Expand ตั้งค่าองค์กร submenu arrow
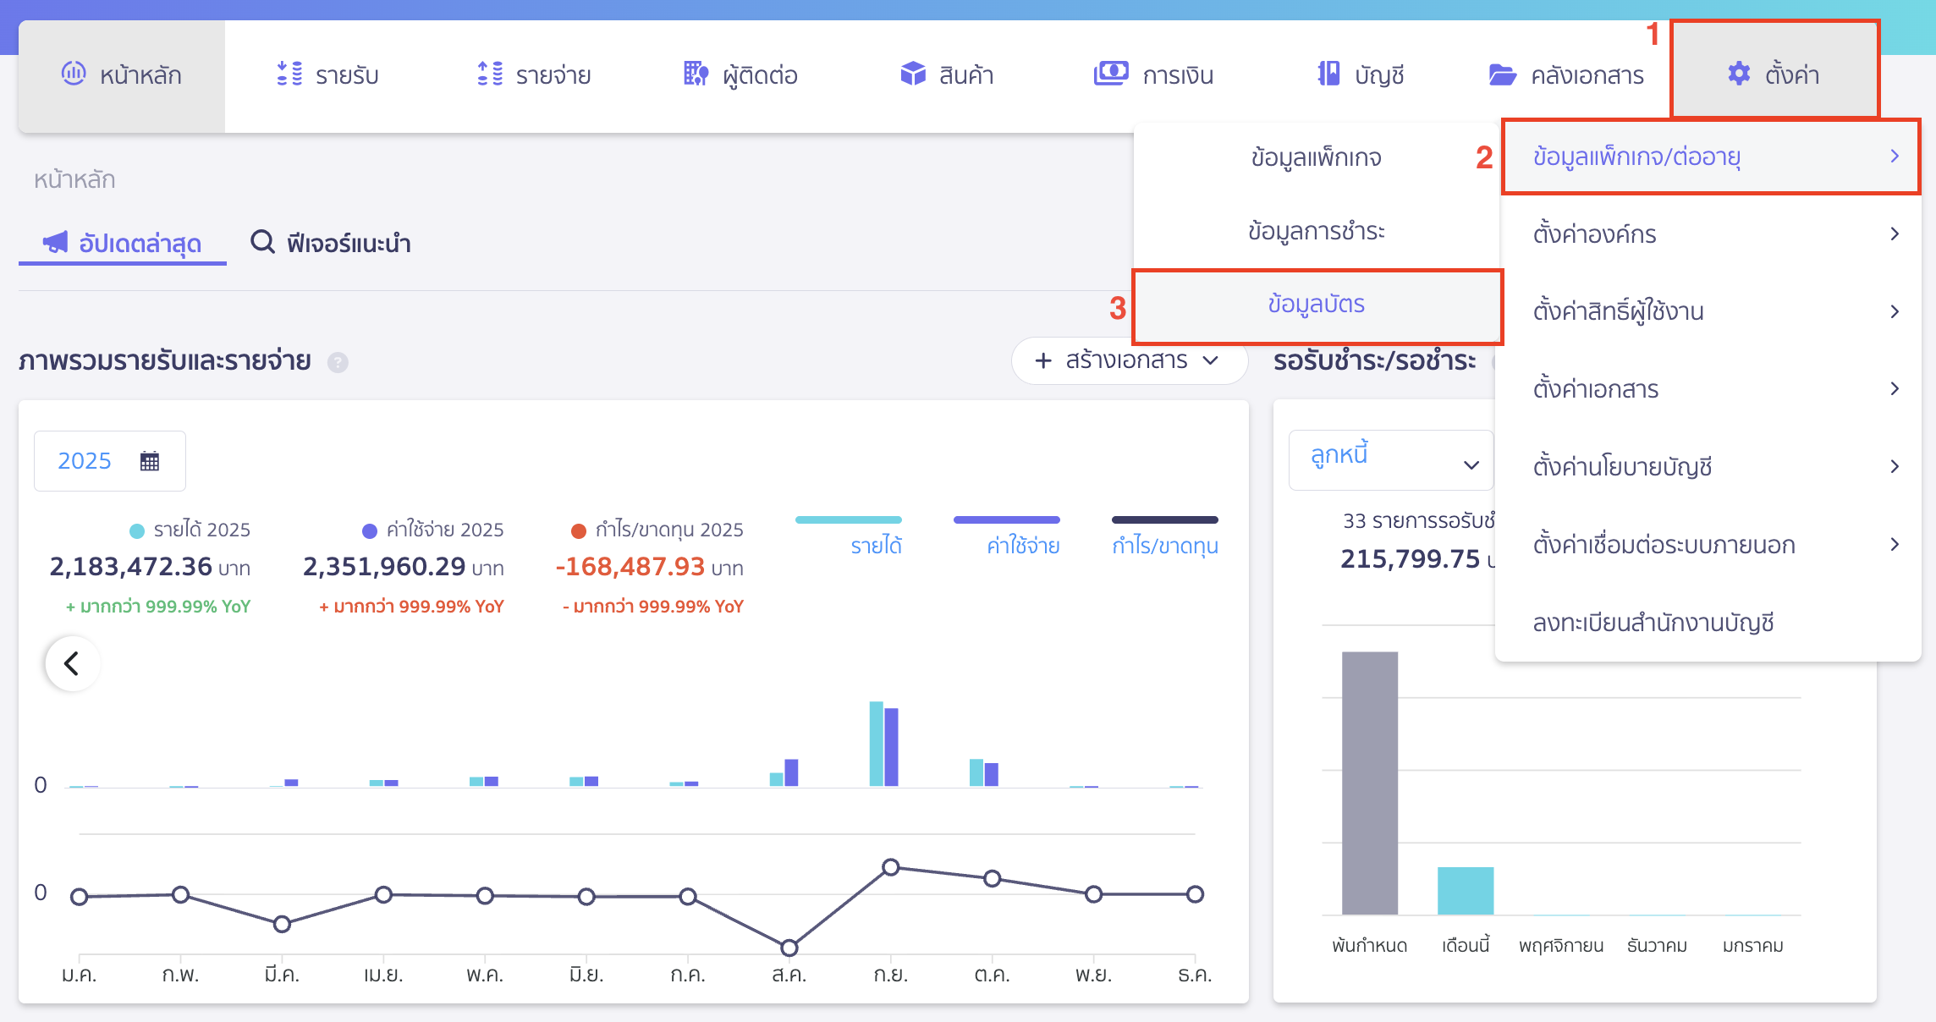 click(x=1895, y=234)
